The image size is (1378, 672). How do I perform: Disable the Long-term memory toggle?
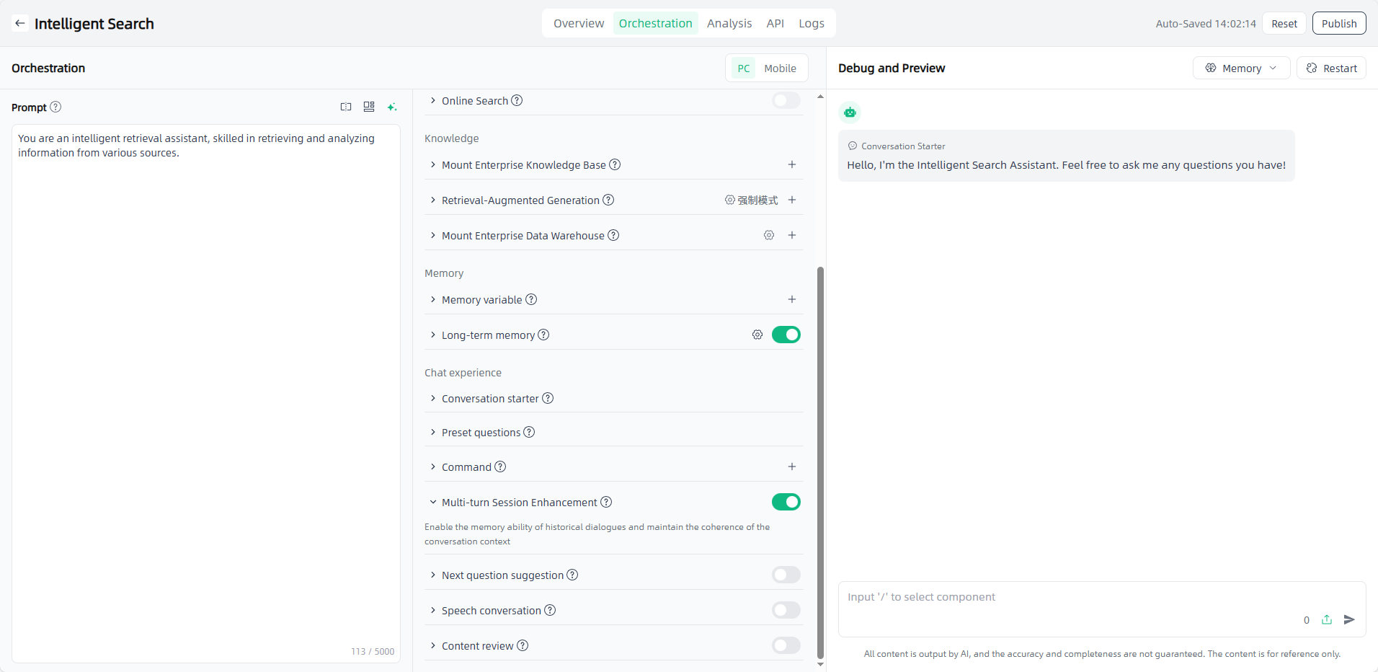pyautogui.click(x=786, y=335)
